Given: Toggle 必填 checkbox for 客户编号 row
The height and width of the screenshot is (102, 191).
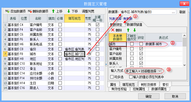Looking at the screenshot, I should click(60, 25).
